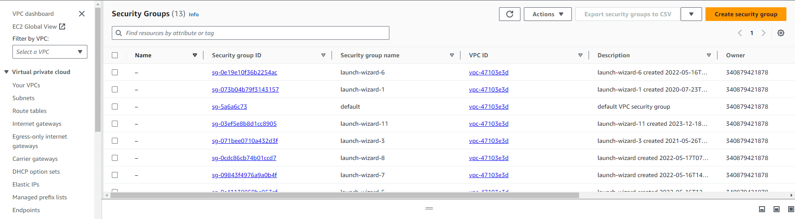
Task: Click the search magnifier icon
Action: (x=119, y=33)
